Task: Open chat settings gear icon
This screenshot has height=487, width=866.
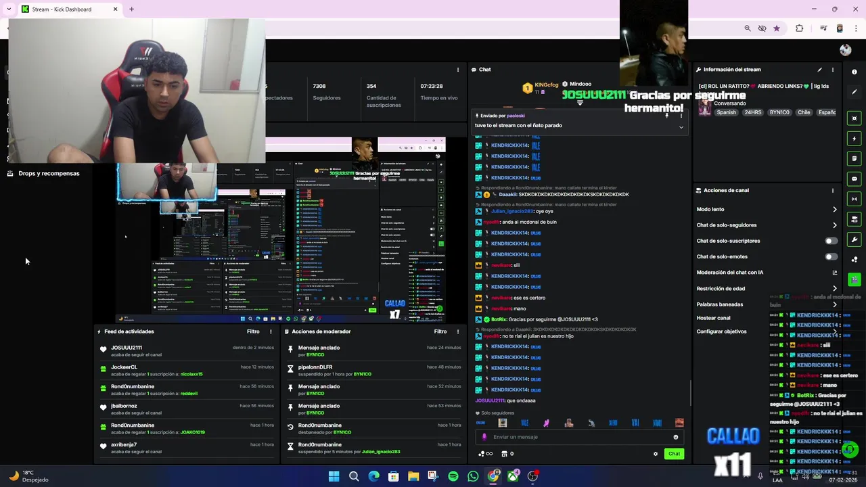Action: [655, 454]
